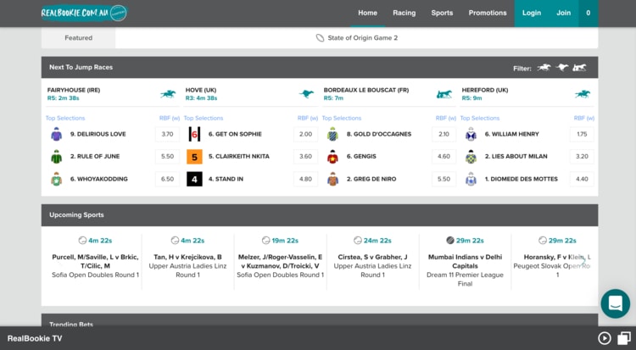Filter races by harness racing icon

579,67
